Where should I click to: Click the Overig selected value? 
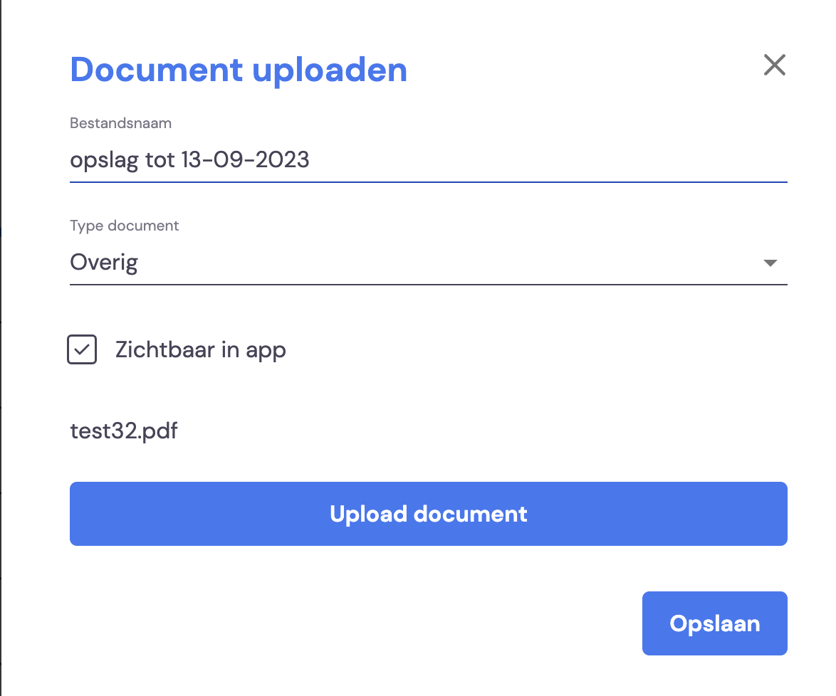point(104,263)
